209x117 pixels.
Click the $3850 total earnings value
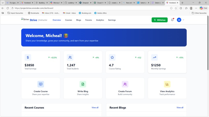point(29,65)
